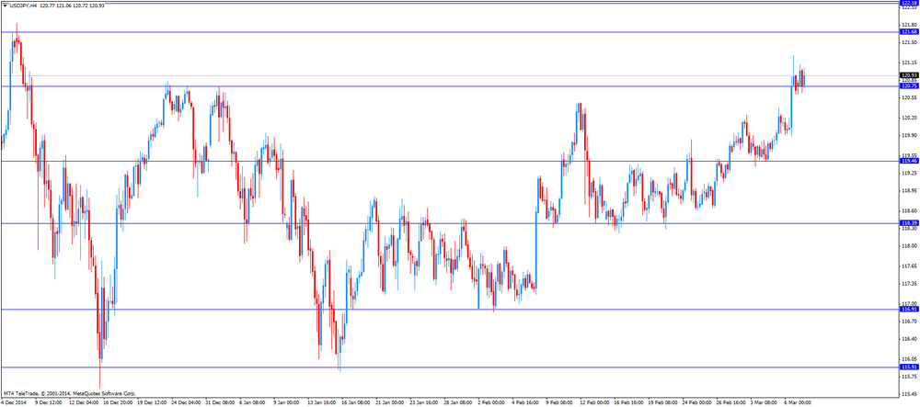Click the chart menu triangle beside USDJPY,H4

point(6,5)
